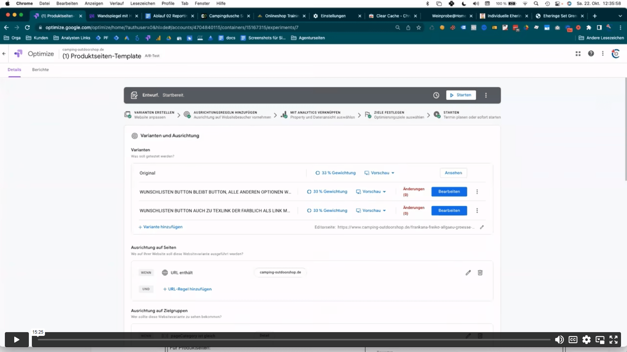Viewport: 627px width, 352px height.
Task: Click the schedule clock icon in draft bar
Action: [x=436, y=95]
